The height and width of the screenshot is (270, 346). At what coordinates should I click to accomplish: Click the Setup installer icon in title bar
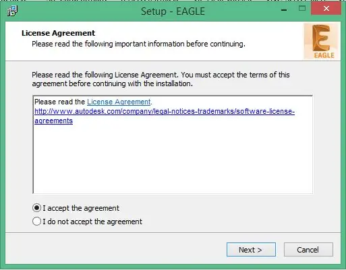pos(13,11)
